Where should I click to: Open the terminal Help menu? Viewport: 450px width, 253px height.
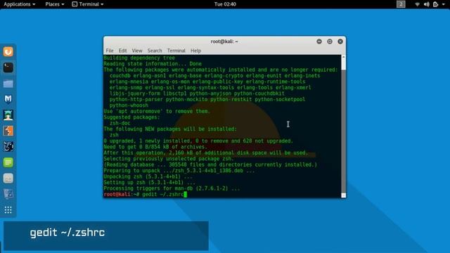tap(195, 51)
